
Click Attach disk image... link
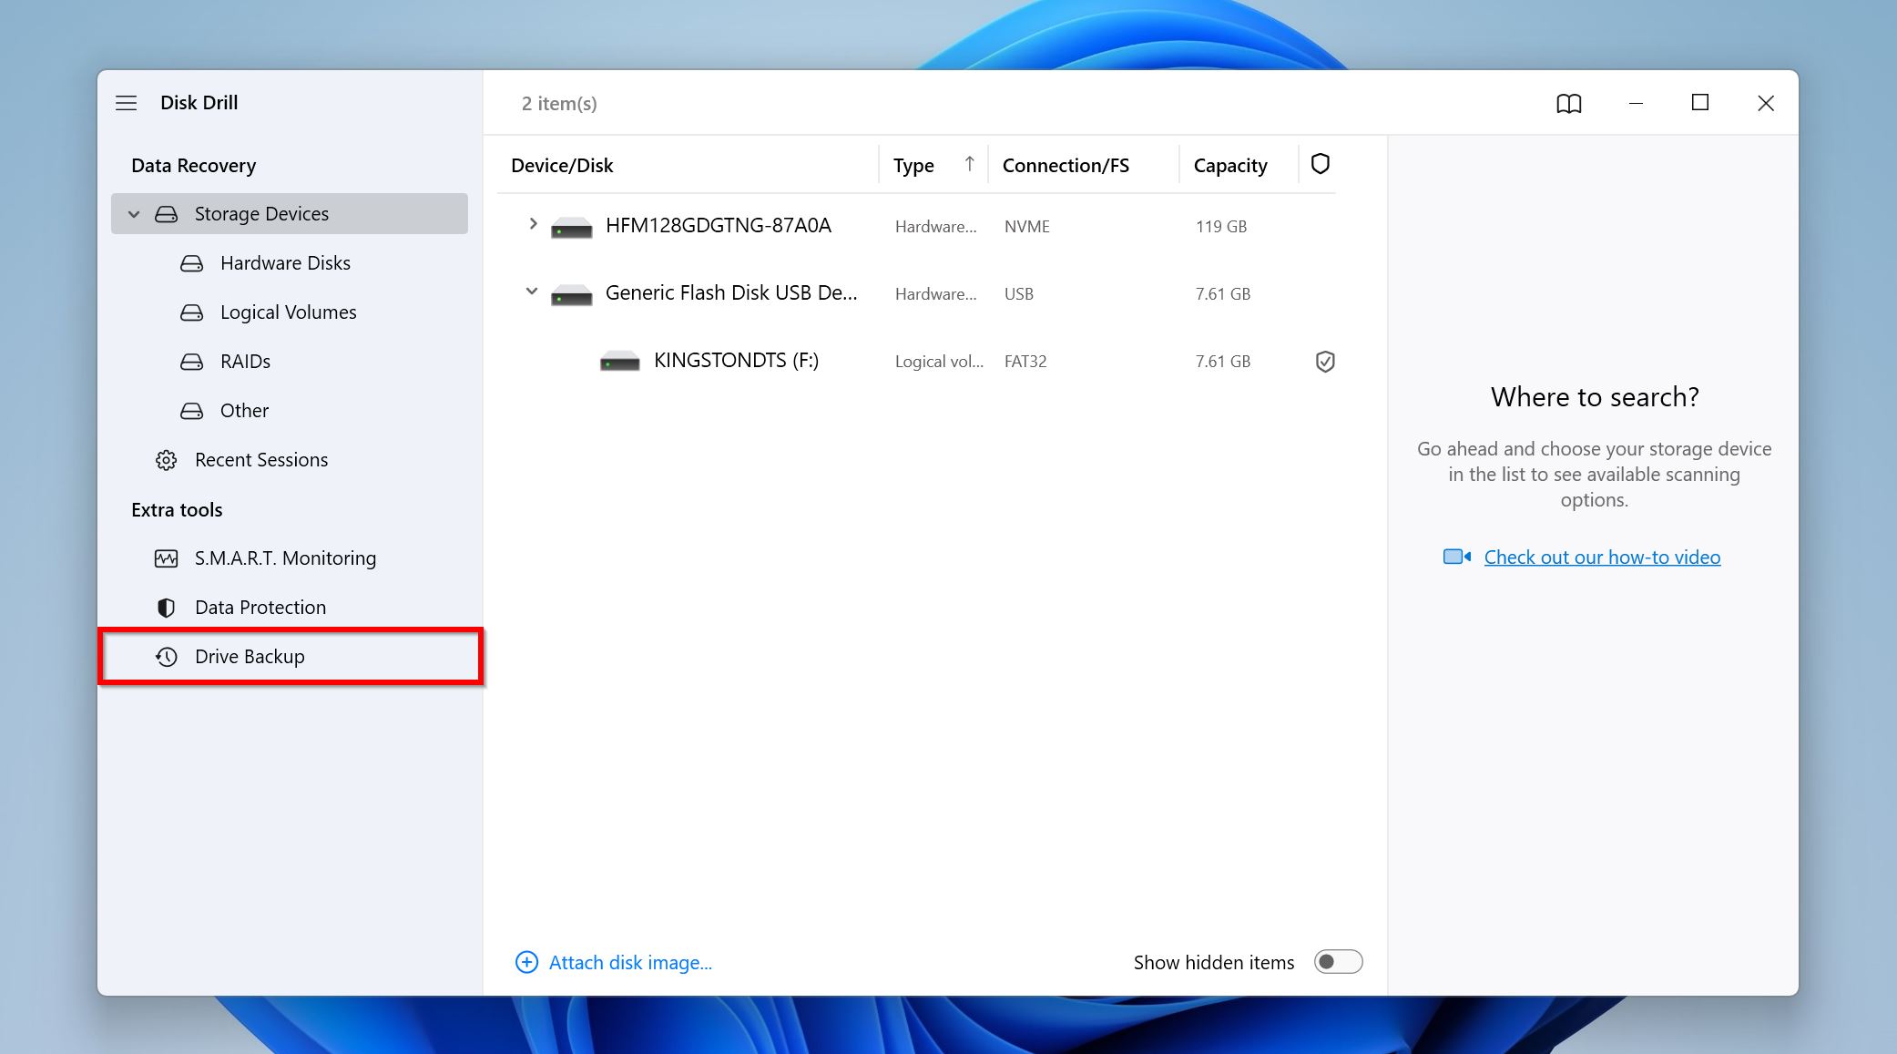click(x=630, y=963)
